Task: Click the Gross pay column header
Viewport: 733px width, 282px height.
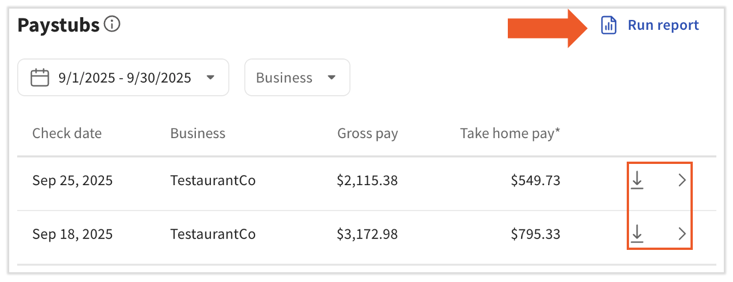Action: [368, 134]
